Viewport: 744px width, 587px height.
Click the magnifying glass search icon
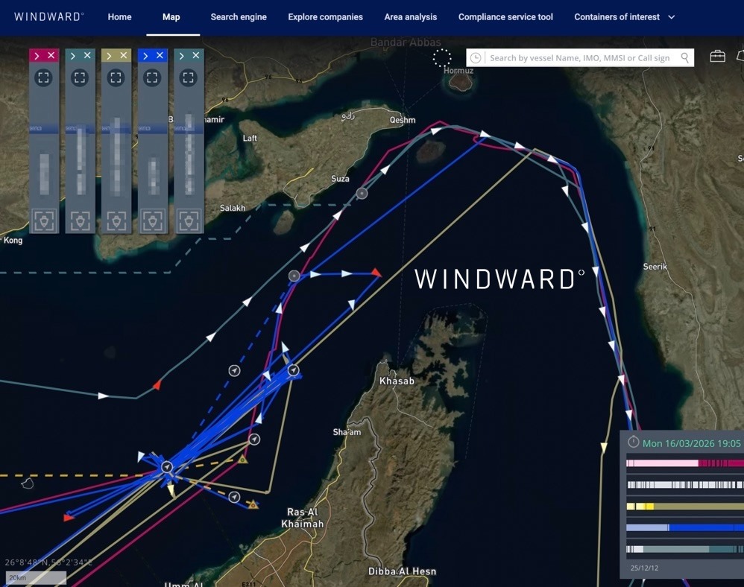coord(684,57)
